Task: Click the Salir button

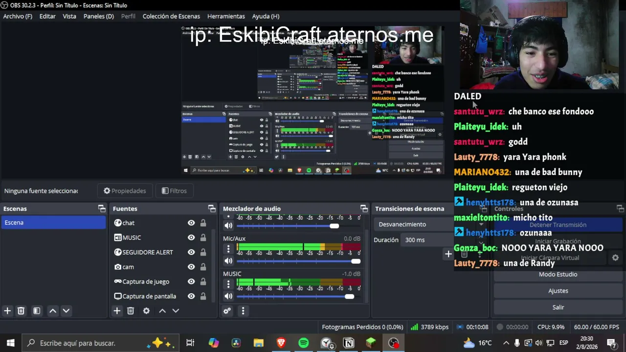Action: (558, 308)
